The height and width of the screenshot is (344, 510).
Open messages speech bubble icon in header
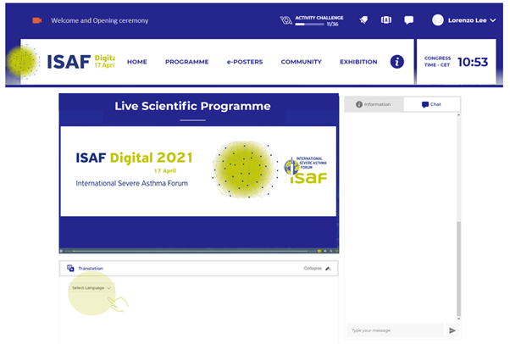408,20
